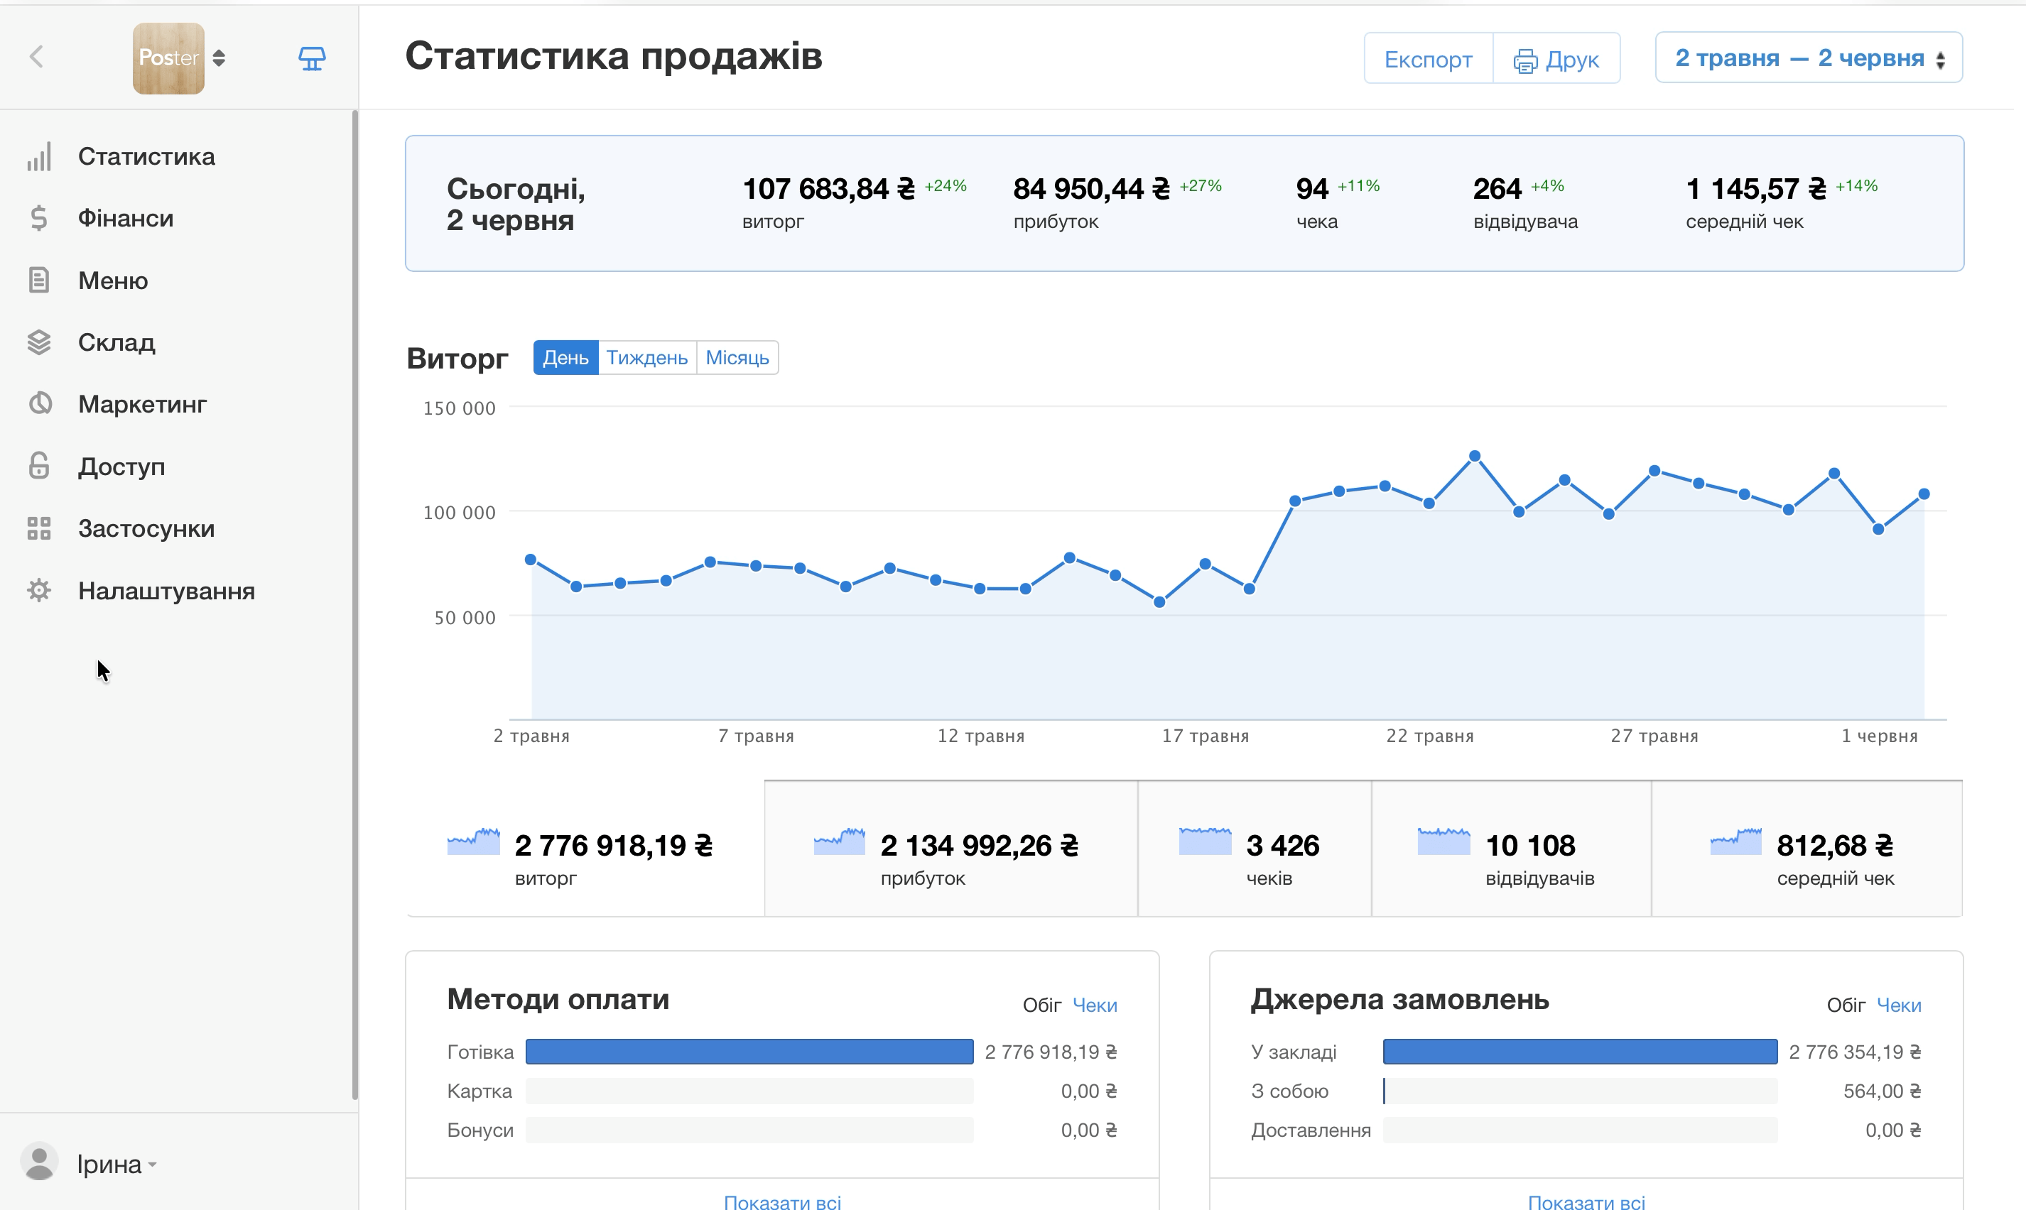
Task: Click the bar chart icon beside Статистика
Action: click(39, 156)
